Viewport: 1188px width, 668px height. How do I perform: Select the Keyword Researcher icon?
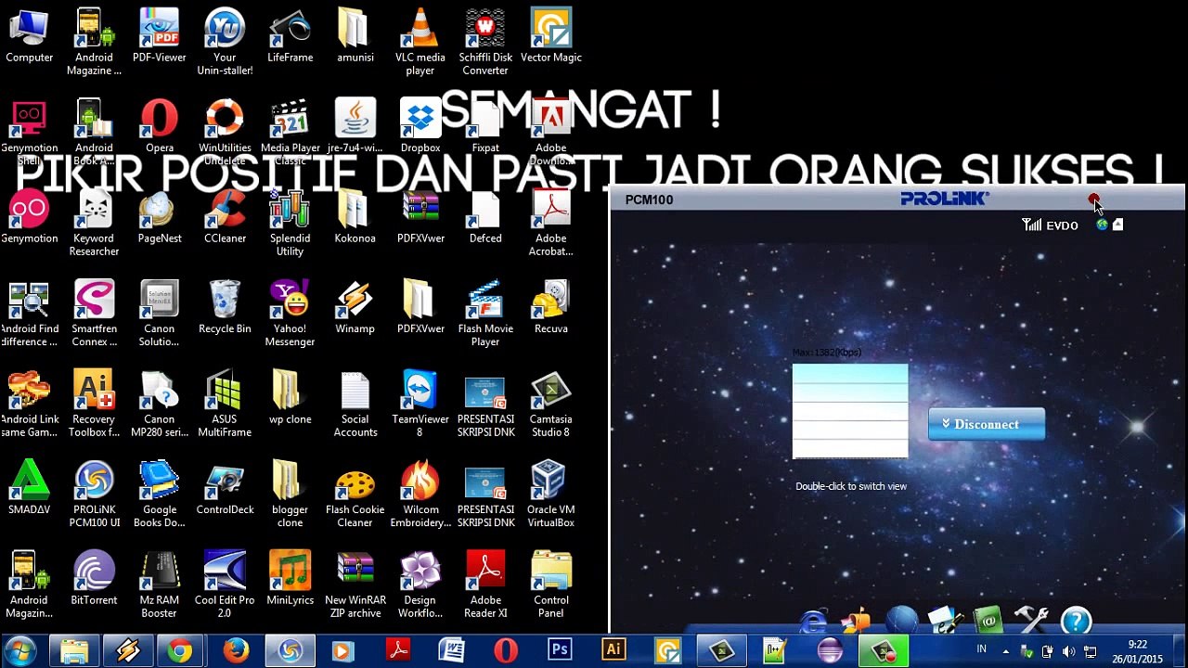point(95,224)
